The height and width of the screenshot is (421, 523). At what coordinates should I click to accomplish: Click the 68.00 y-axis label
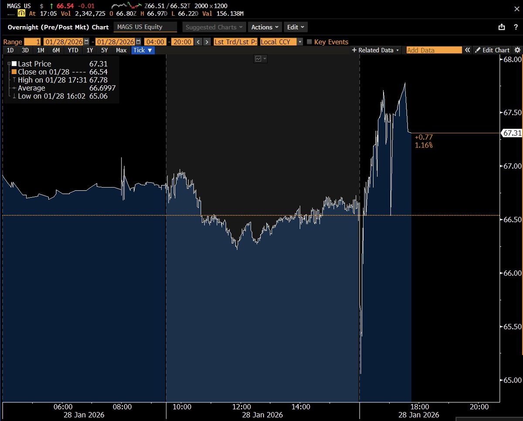point(512,59)
